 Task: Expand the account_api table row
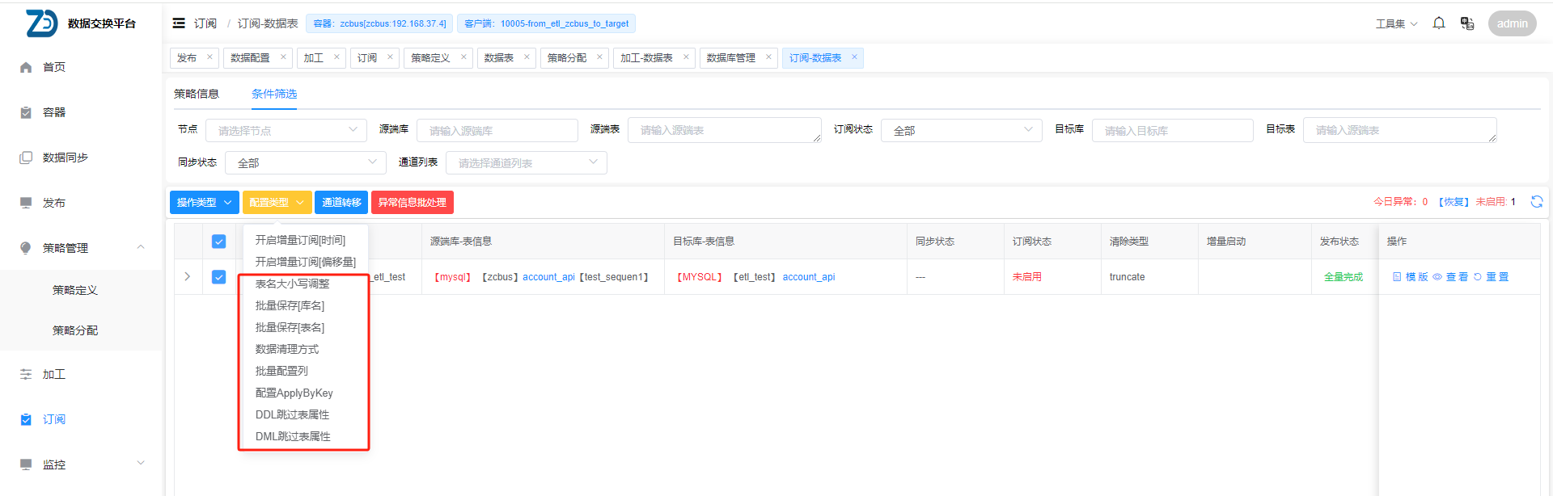188,277
